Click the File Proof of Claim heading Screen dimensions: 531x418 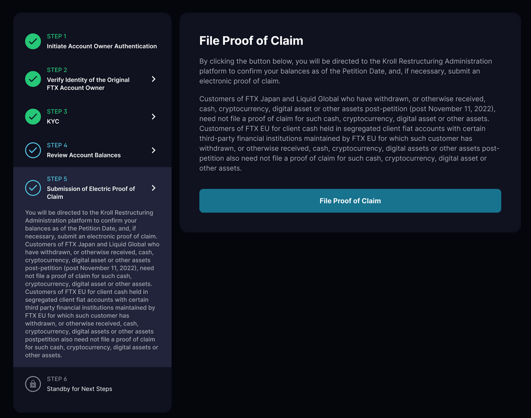251,41
